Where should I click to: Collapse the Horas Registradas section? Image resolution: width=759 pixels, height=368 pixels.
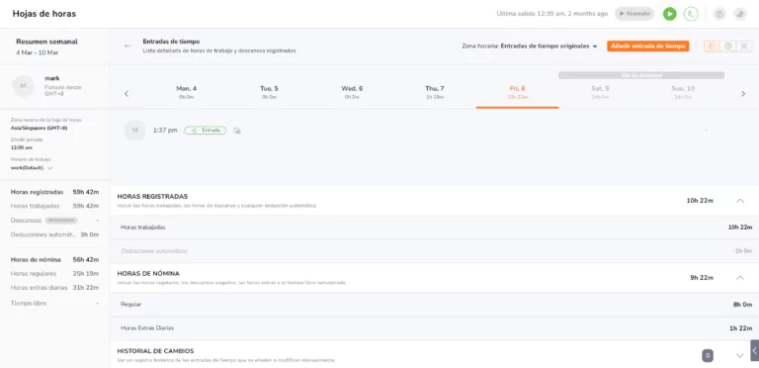click(740, 201)
